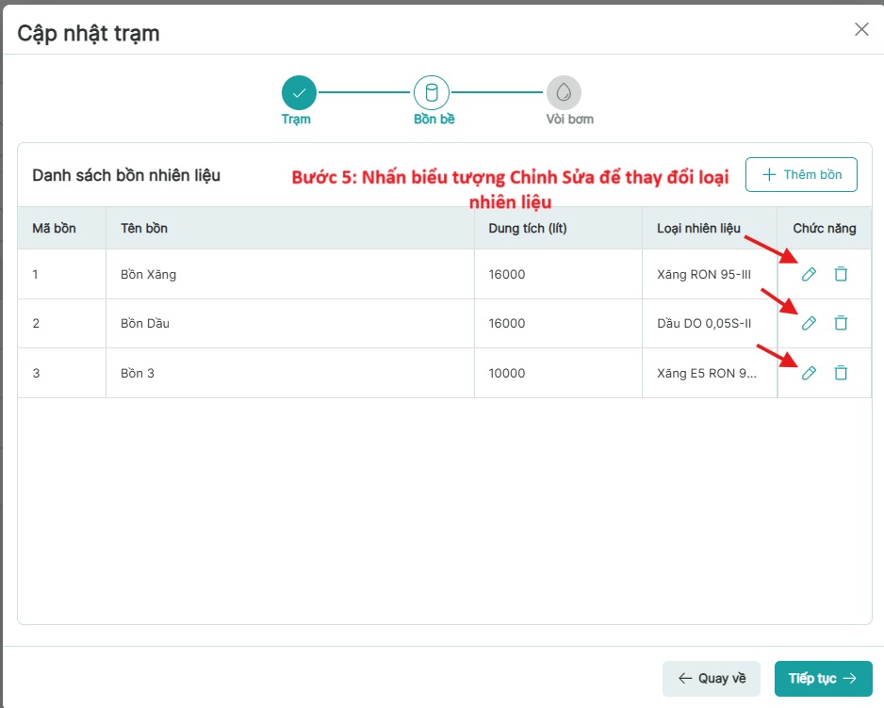Jump to the Vòi bơm step icon
Screen dimensions: 884x708
click(x=564, y=92)
